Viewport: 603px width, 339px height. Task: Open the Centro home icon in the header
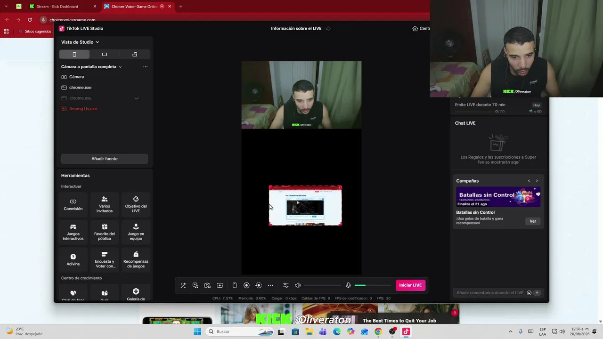415,28
